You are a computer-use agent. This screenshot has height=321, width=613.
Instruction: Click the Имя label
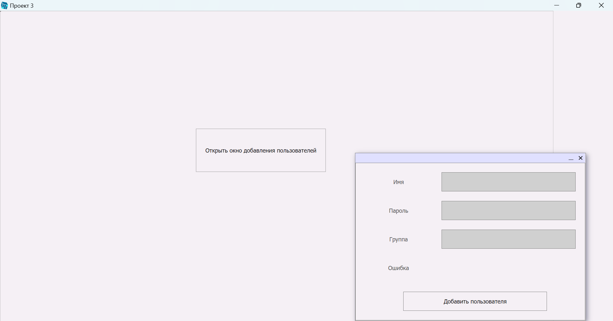tap(398, 182)
